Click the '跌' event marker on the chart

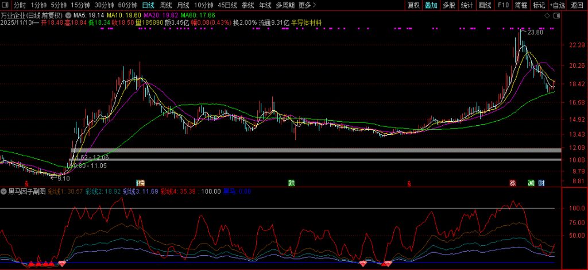(x=291, y=183)
